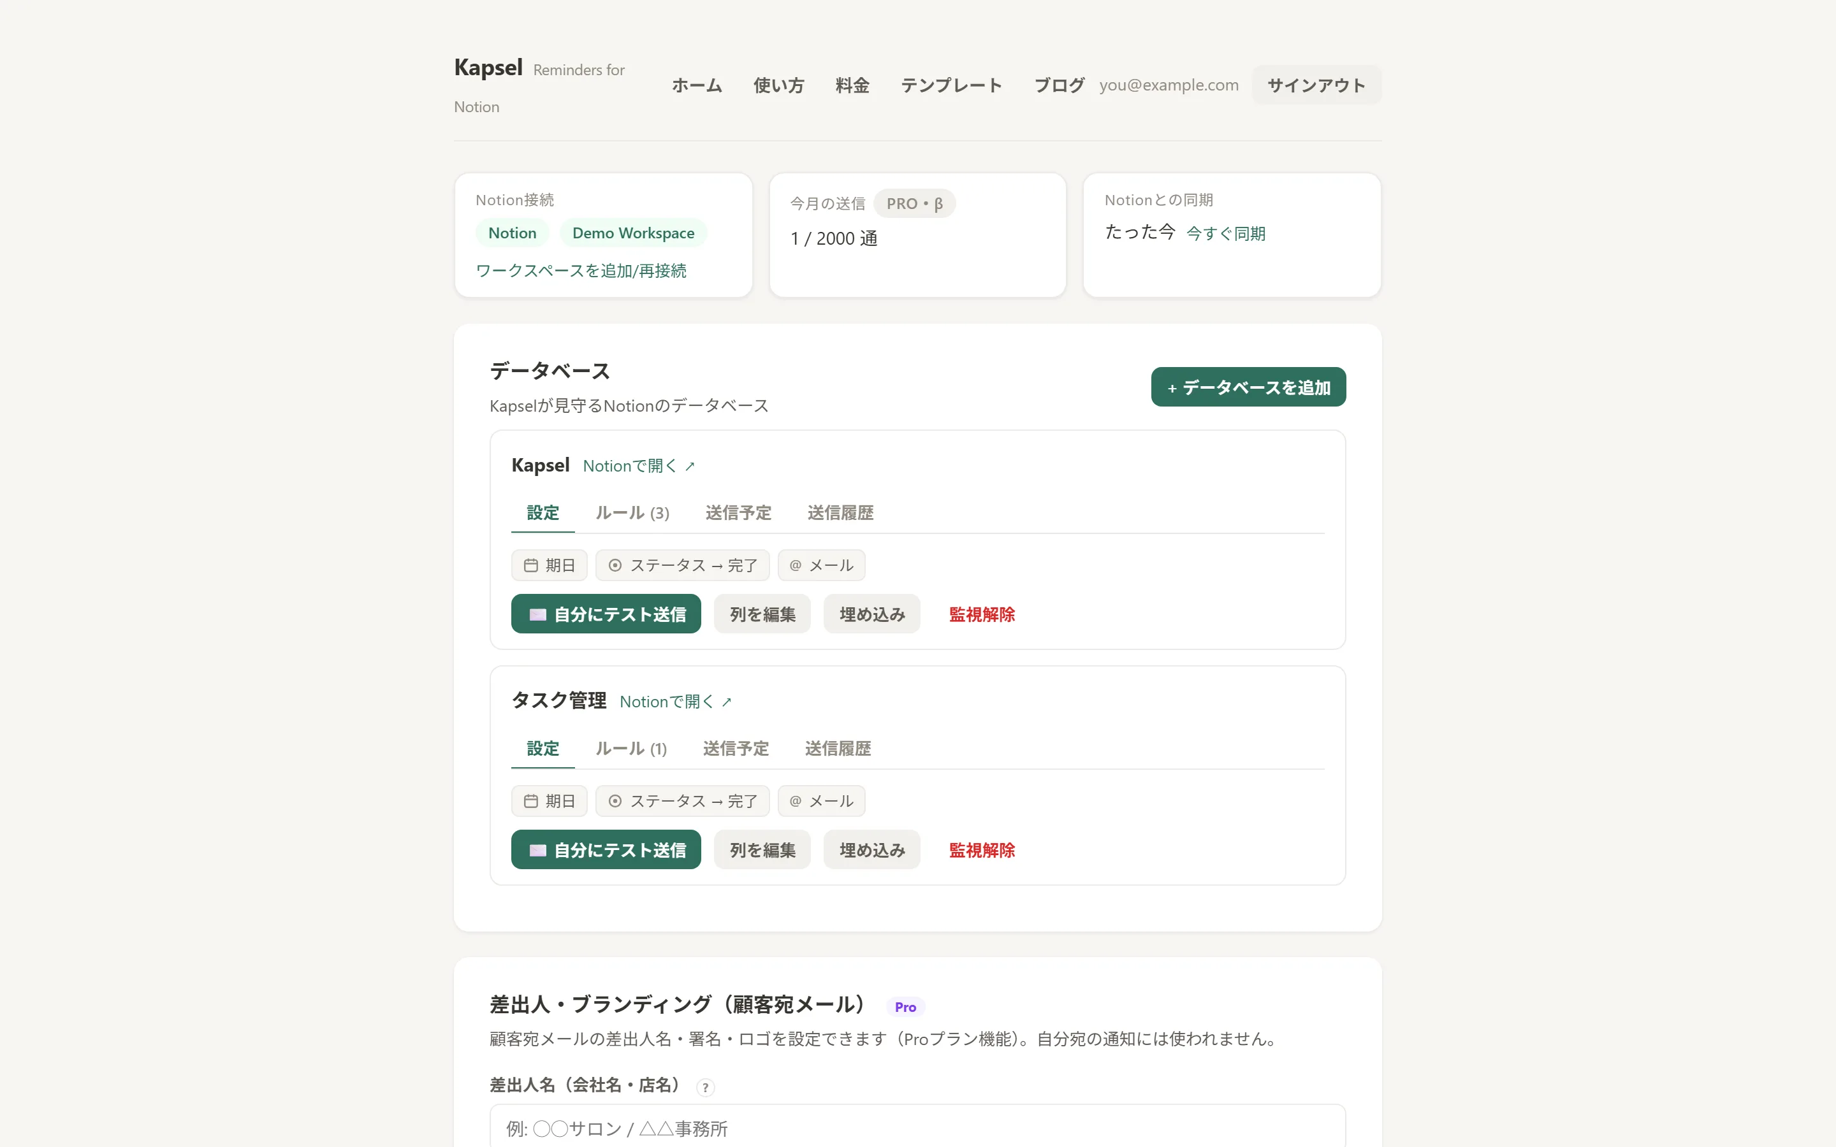Screen dimensions: 1836x1147
Task: Open 送信予定 tab in タスク管理
Action: point(736,749)
